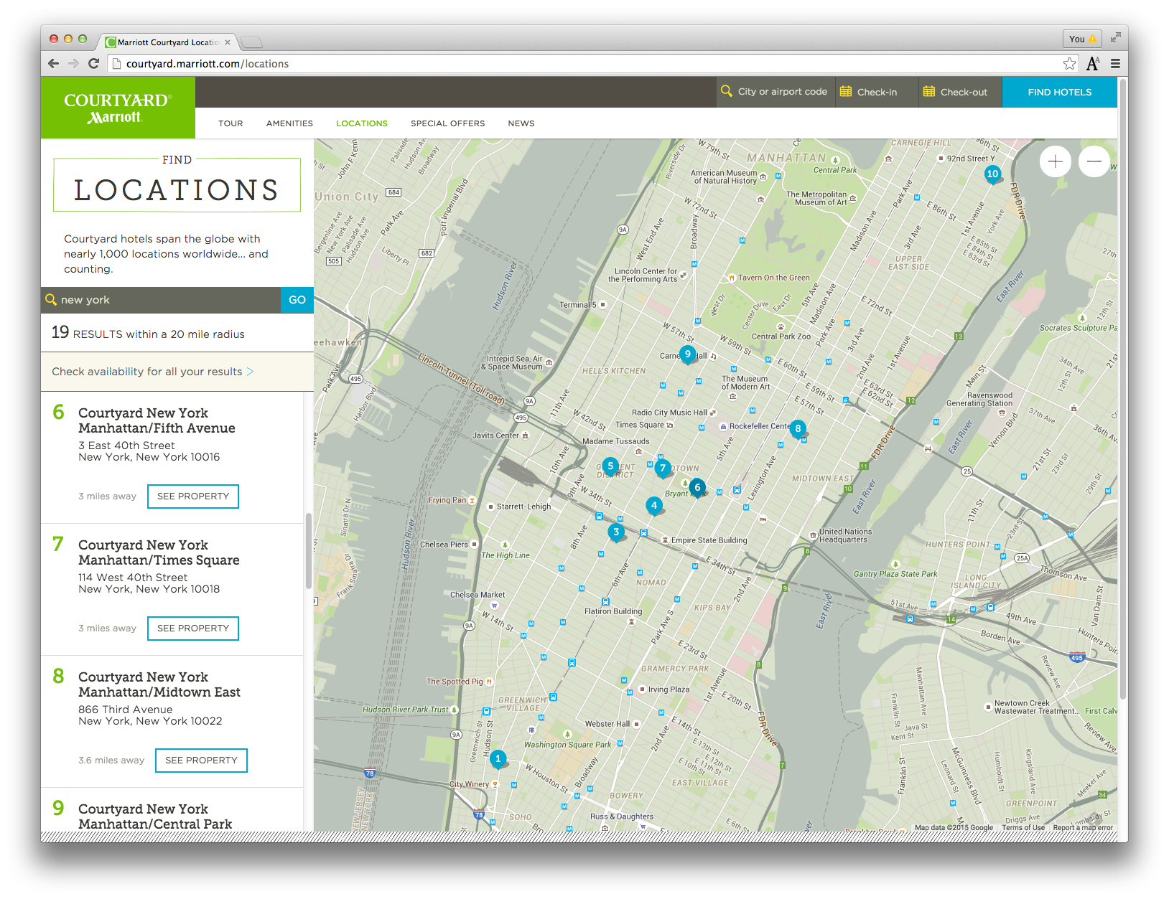Screen dimensions: 1169x899
Task: Click the Courtyard Marriott logo
Action: pyautogui.click(x=118, y=108)
